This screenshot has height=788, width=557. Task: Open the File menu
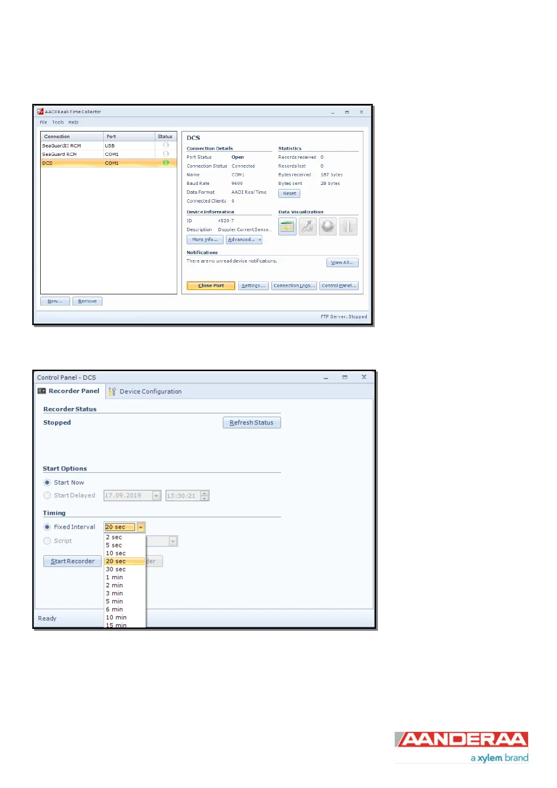43,122
